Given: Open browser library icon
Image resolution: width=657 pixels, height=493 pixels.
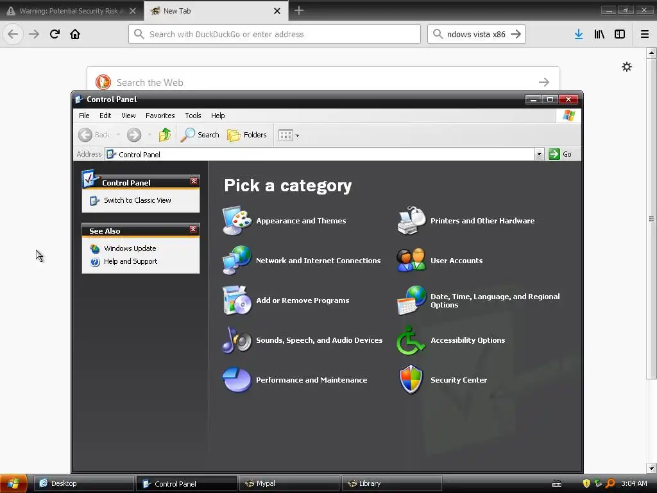Looking at the screenshot, I should pos(599,34).
